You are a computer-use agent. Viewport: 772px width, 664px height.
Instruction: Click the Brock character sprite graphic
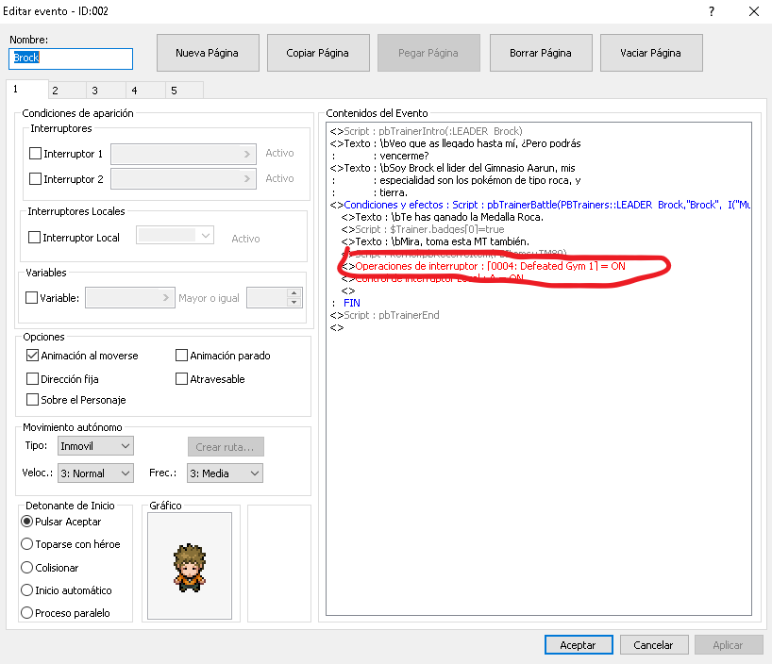(189, 567)
